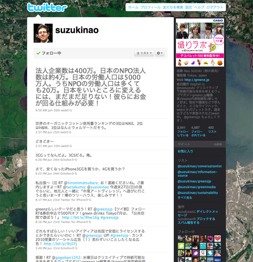Click tweet text どきどき〜
Screen dimensions: 253x262
pyautogui.click(x=44, y=142)
